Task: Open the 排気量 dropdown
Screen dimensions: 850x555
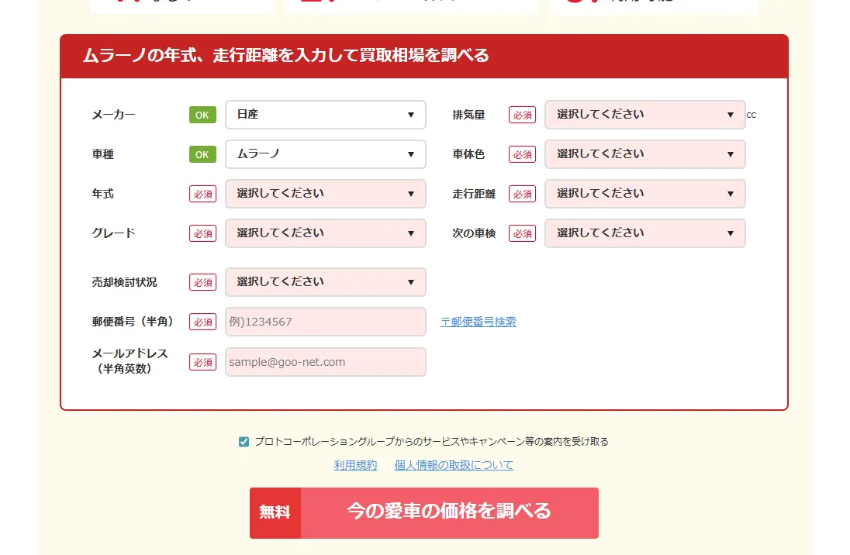Action: tap(644, 115)
